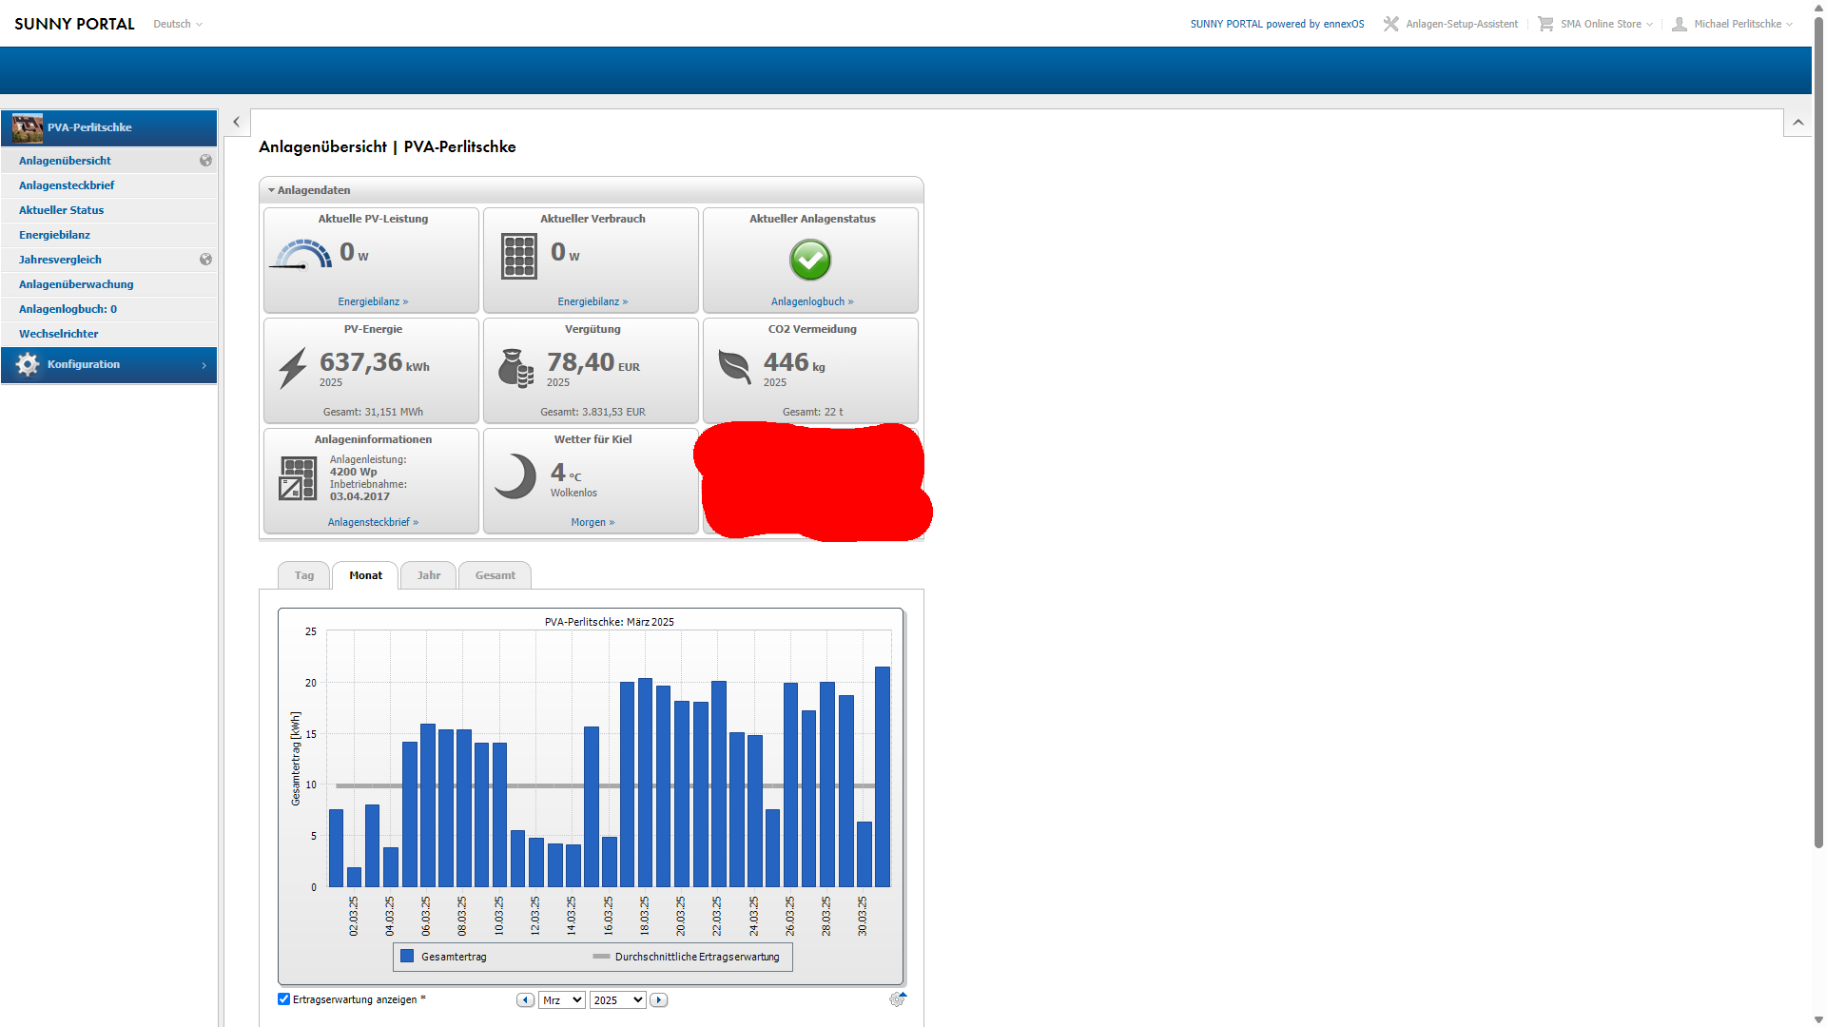This screenshot has height=1027, width=1826.
Task: Go to previous month with left arrow
Action: (525, 1000)
